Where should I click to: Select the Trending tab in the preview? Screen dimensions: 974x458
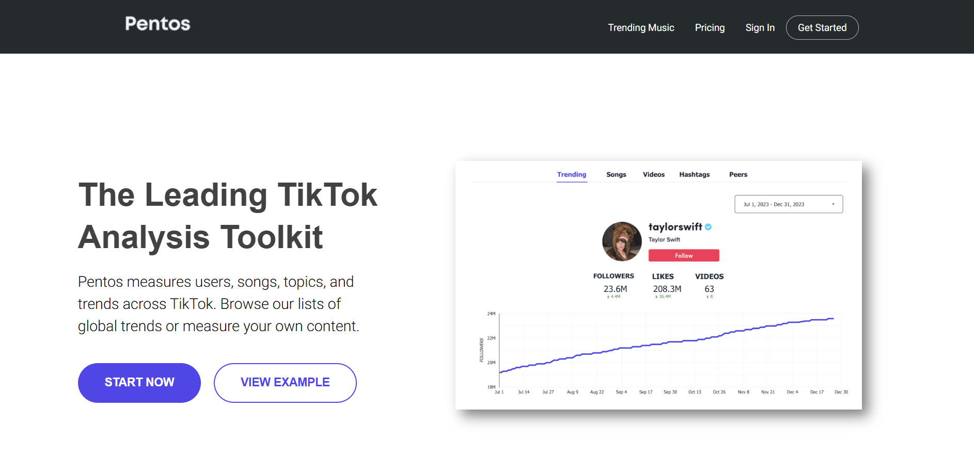coord(572,174)
